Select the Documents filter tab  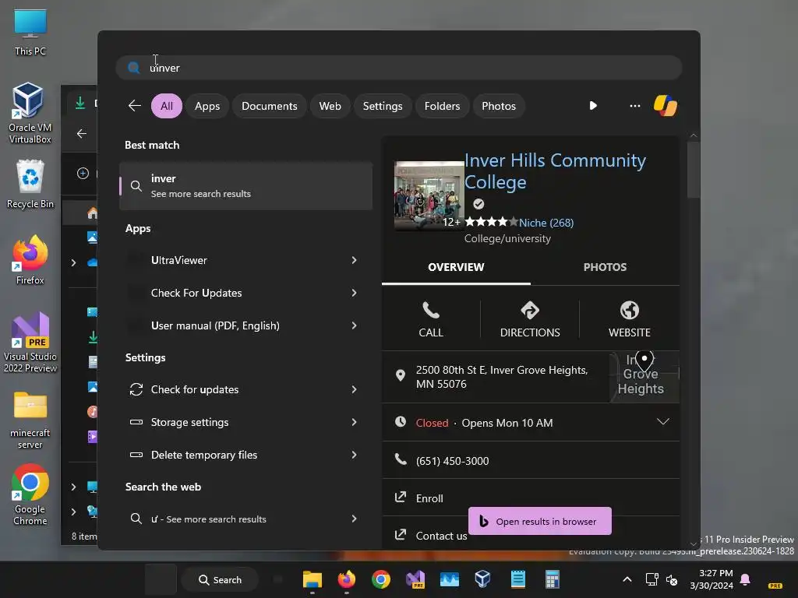(x=269, y=106)
